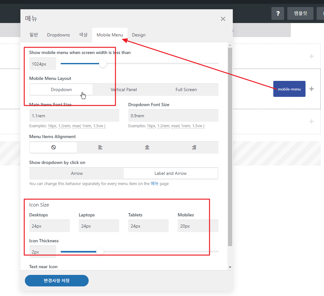324x296 pixels.
Task: Insert 1.2rem example under Main Items Font Size
Action: point(64,126)
